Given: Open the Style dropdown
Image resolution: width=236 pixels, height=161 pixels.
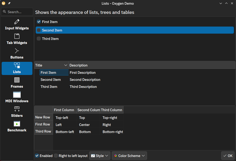Looking at the screenshot, I should 100,156.
